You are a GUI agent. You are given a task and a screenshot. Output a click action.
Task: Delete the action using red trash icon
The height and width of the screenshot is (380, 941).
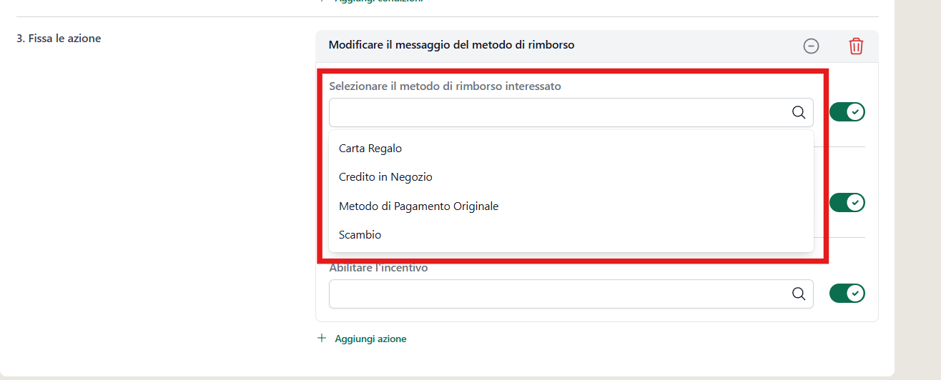(856, 46)
